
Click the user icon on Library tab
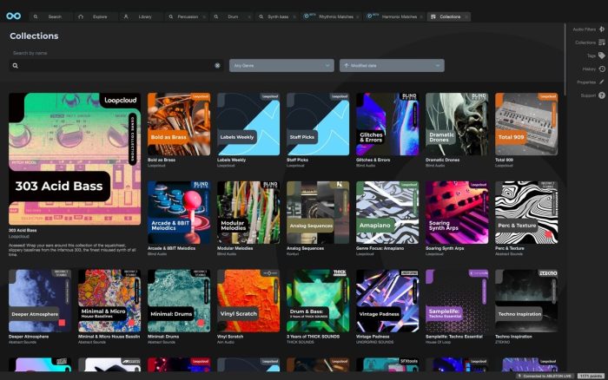coord(126,16)
